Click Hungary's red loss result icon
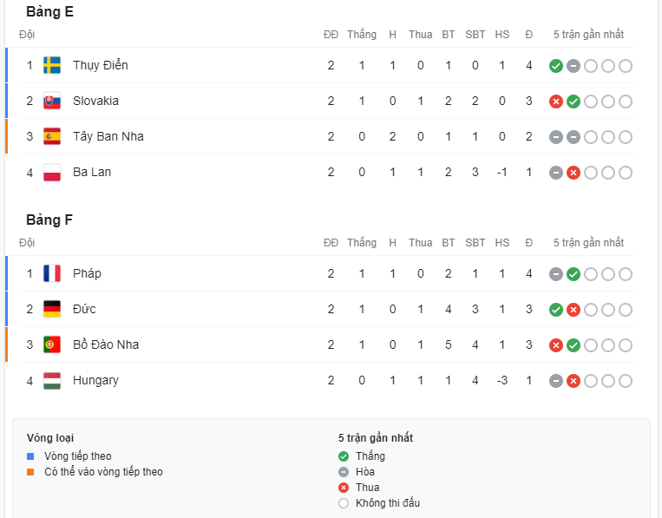662x518 pixels. [574, 381]
